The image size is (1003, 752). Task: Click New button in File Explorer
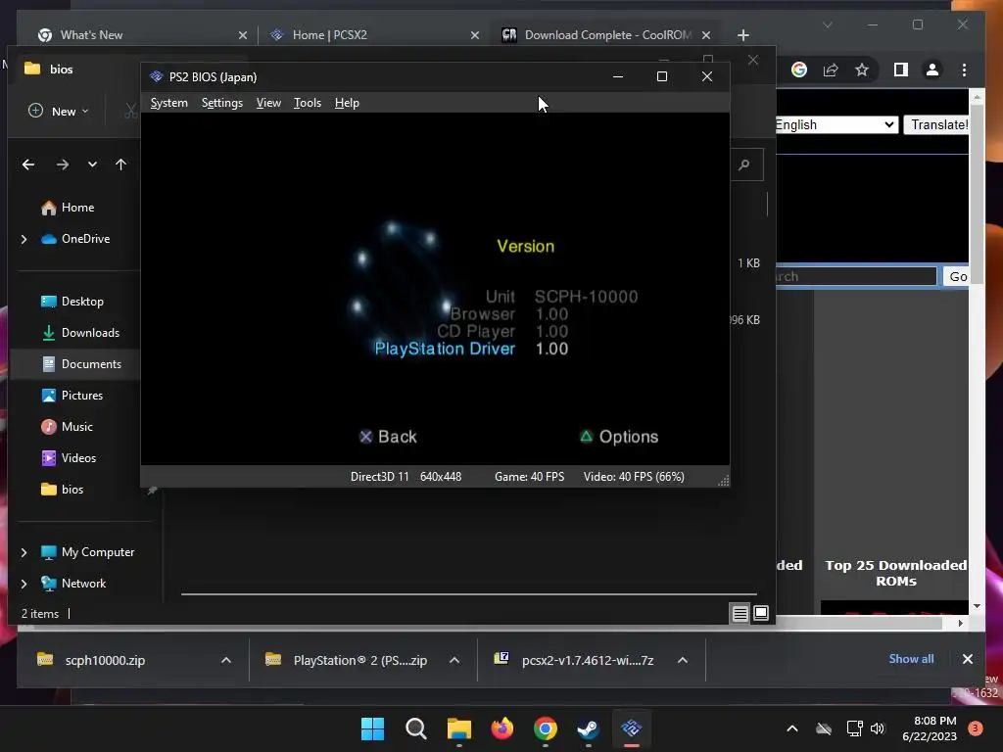click(x=59, y=112)
